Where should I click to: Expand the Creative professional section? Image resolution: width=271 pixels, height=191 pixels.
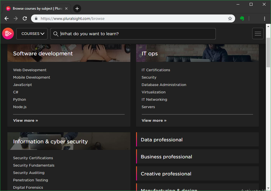(197, 174)
